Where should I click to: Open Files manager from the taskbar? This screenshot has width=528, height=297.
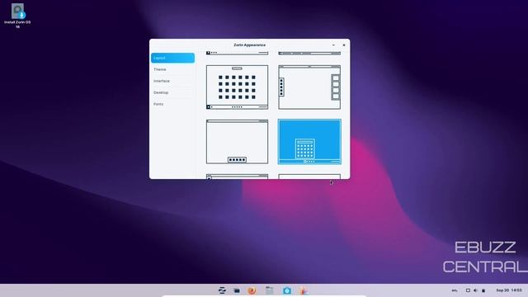pyautogui.click(x=270, y=290)
